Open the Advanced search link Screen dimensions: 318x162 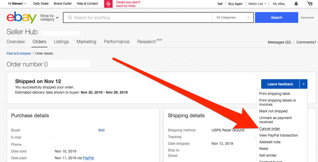[x=307, y=17]
